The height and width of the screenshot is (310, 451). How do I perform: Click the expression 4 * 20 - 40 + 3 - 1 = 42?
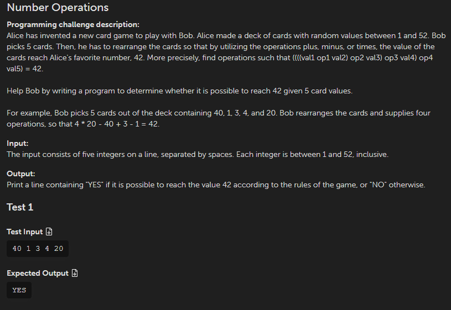(116, 124)
